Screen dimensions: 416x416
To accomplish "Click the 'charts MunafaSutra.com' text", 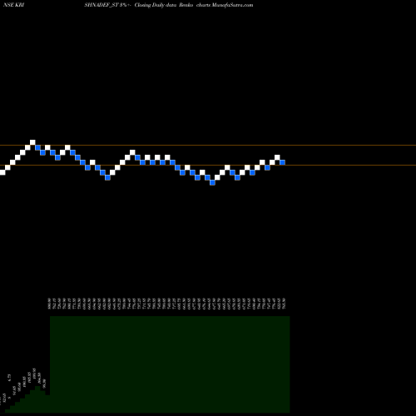I will click(x=225, y=5).
